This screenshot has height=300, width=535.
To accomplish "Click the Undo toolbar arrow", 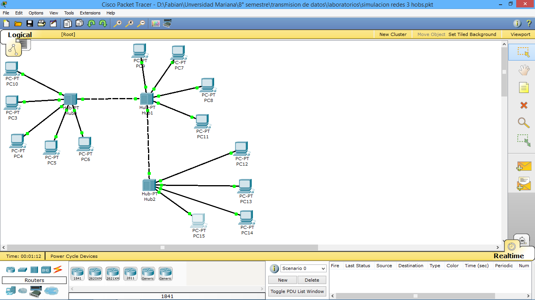I will click(x=90, y=23).
